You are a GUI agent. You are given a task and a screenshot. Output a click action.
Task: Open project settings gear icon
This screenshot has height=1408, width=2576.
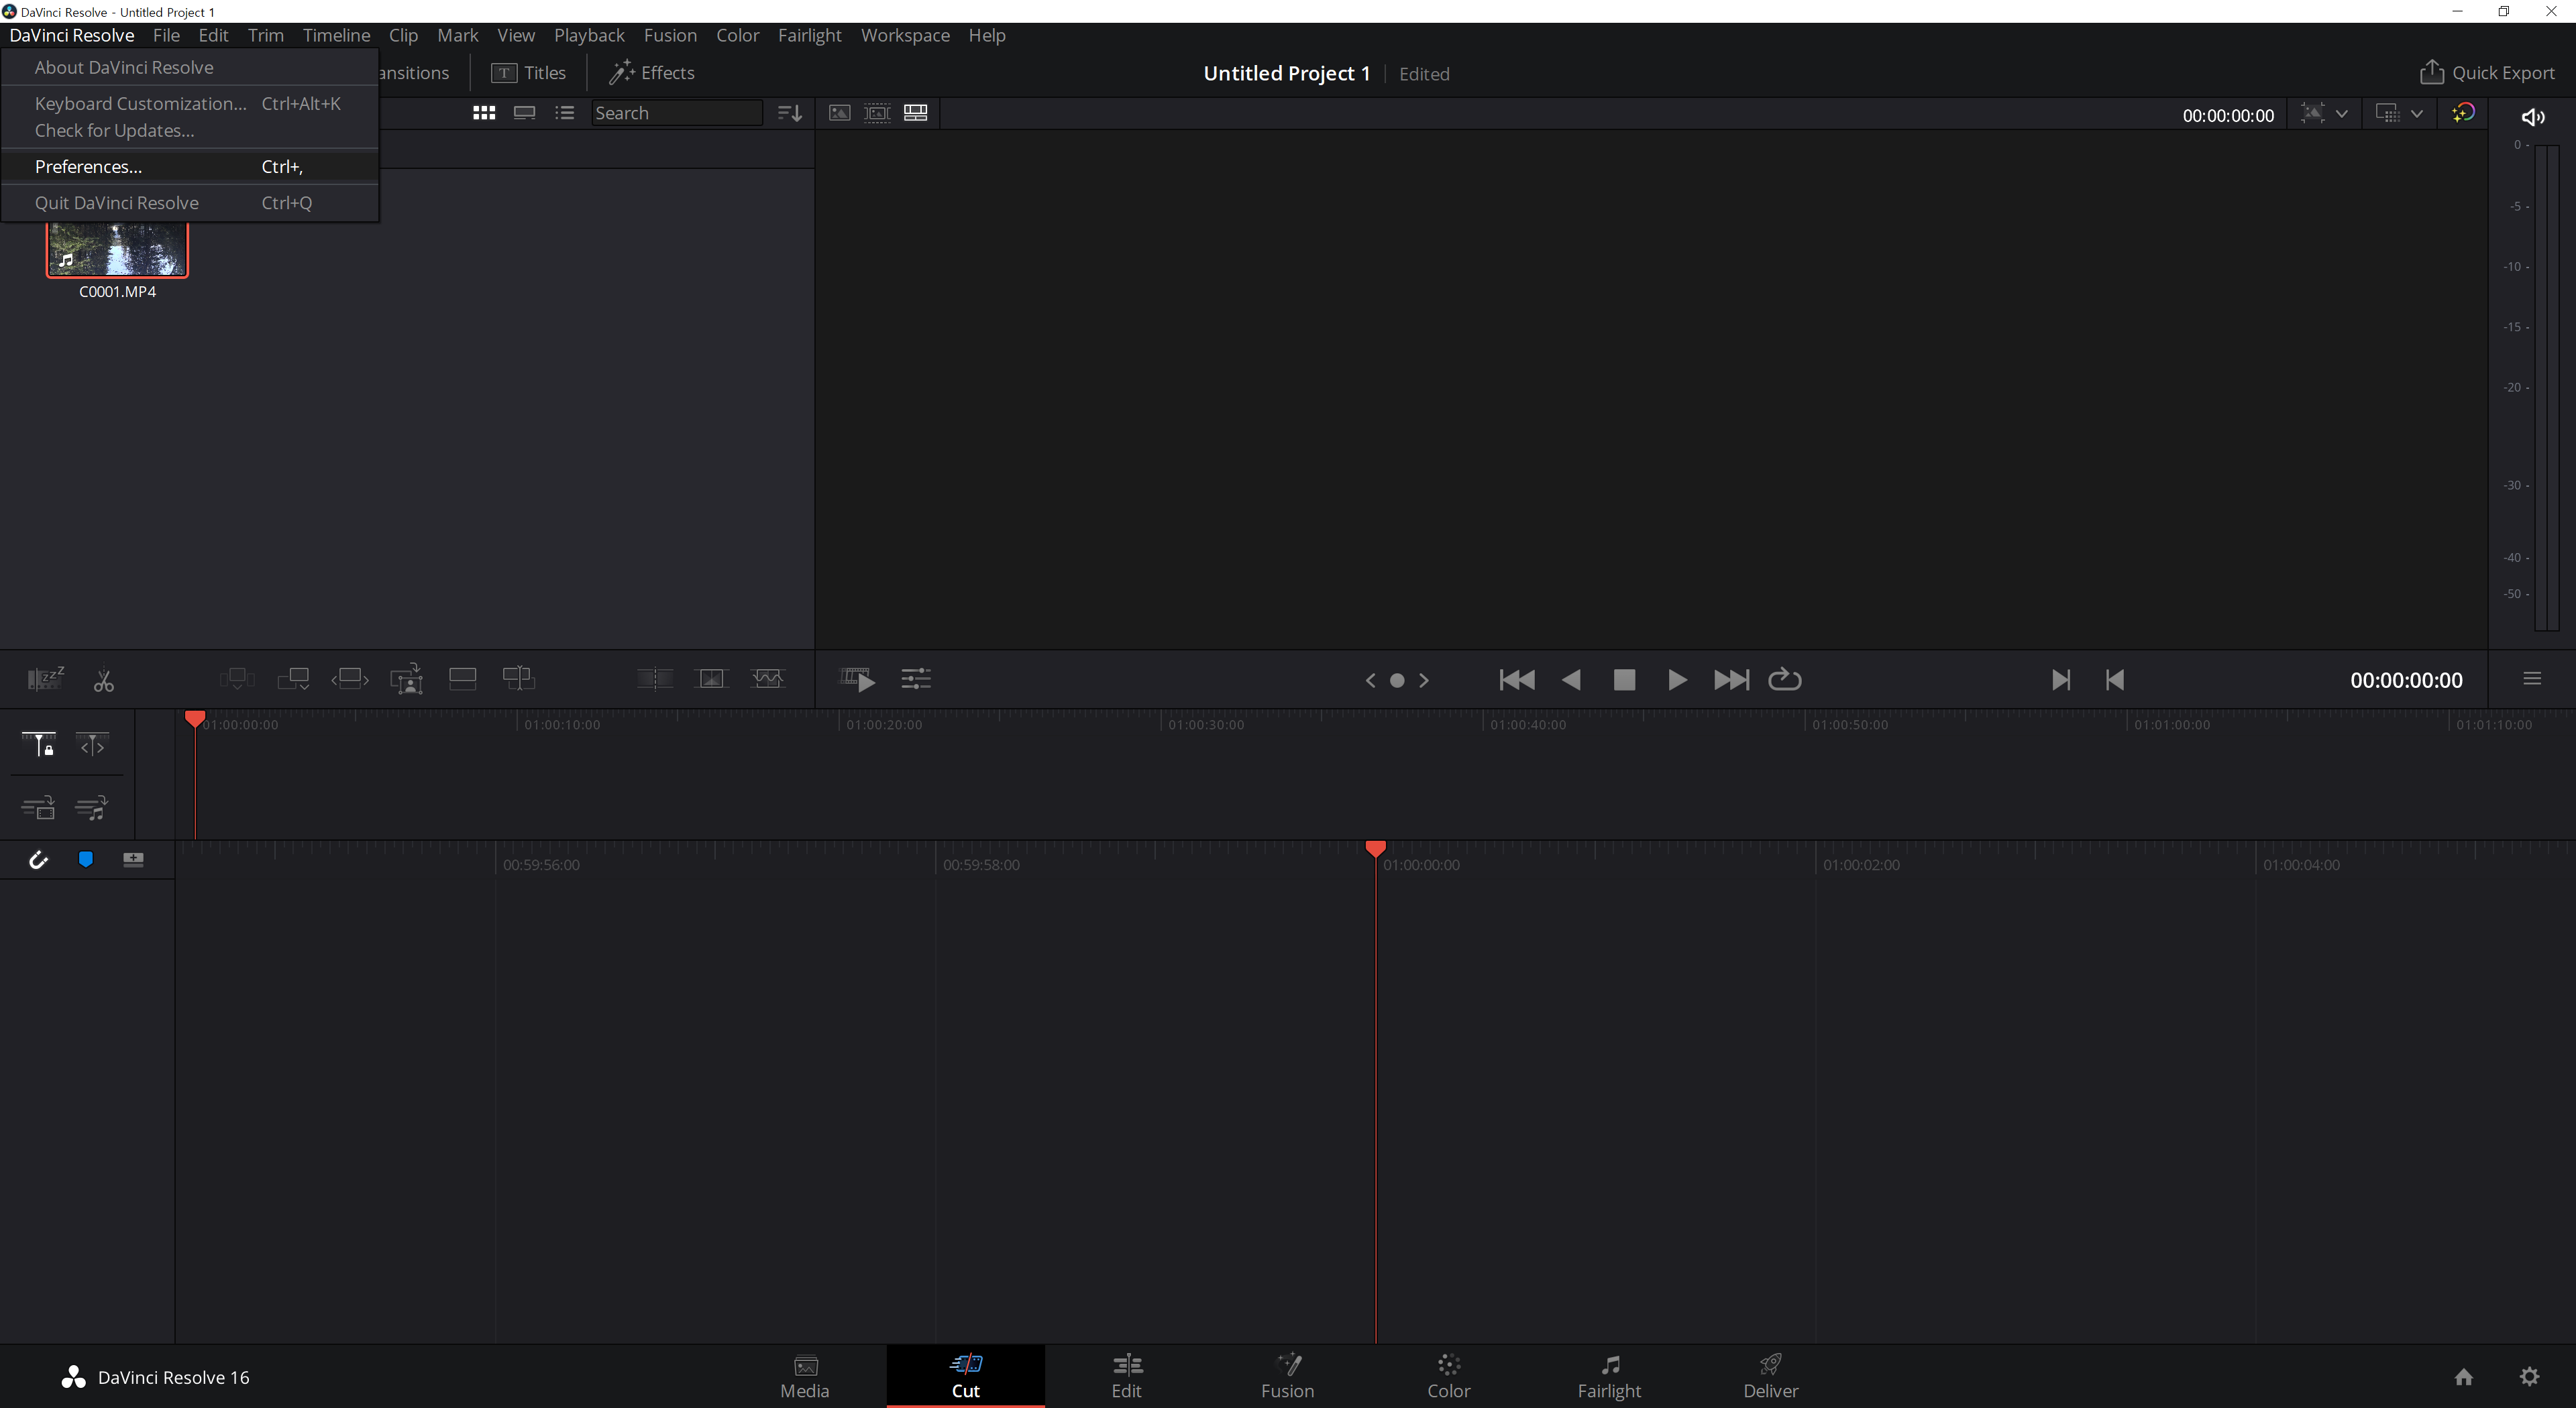(2529, 1376)
